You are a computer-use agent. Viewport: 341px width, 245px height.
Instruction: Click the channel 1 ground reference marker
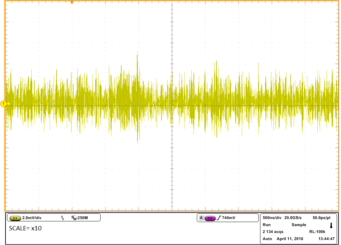coord(4,104)
